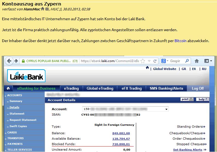Expand the CARDS sidebar section

pyautogui.click(x=12, y=132)
